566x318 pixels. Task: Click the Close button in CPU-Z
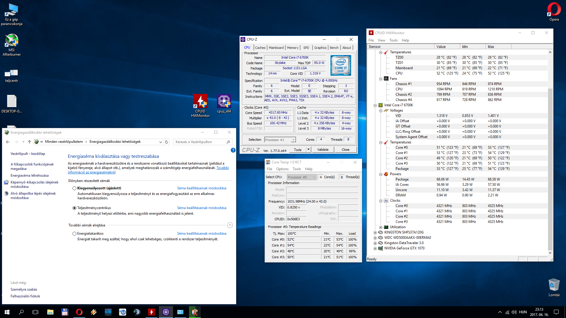(345, 150)
